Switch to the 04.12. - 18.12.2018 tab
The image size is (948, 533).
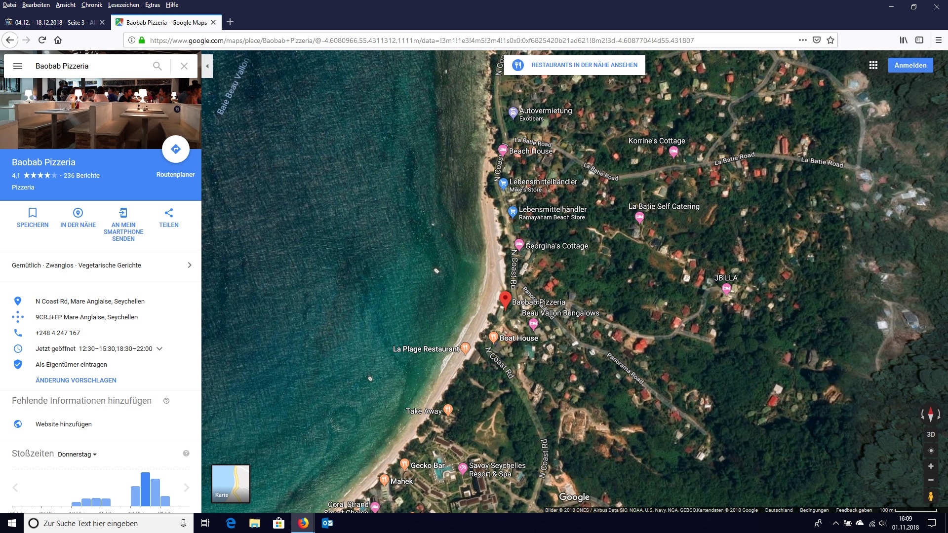(x=54, y=23)
